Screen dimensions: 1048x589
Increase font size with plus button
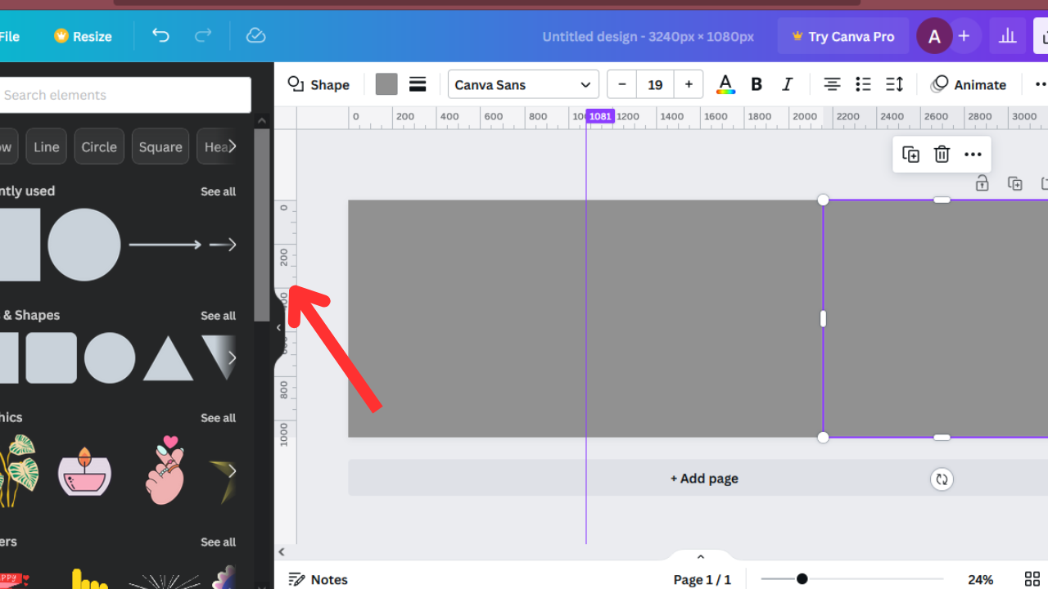(689, 84)
